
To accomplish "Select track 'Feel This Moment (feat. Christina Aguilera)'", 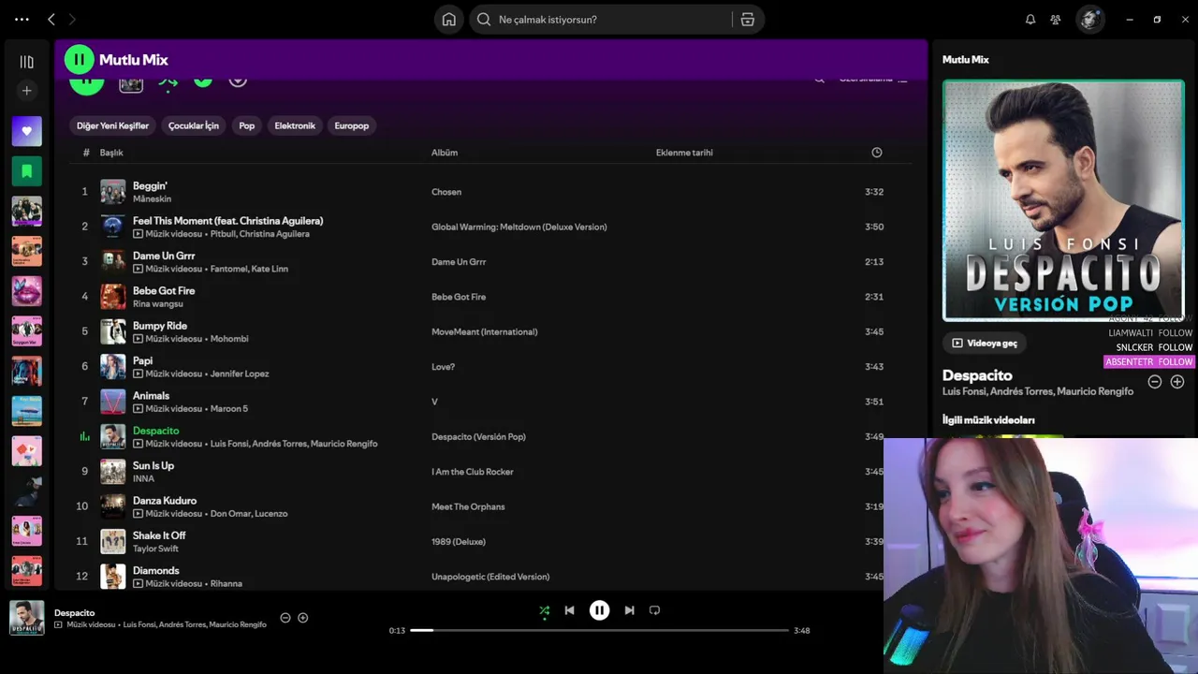I will (227, 221).
